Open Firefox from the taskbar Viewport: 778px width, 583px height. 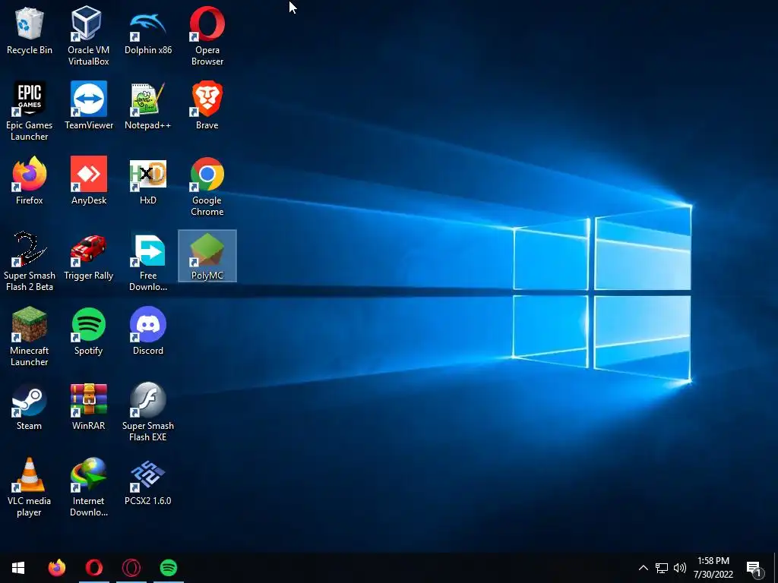pos(56,568)
